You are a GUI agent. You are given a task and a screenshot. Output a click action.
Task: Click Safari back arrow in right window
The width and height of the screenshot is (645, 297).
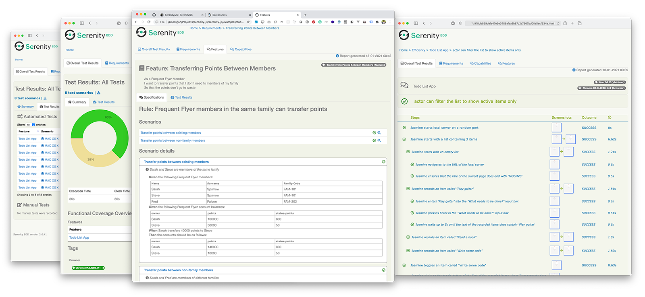[x=424, y=23]
